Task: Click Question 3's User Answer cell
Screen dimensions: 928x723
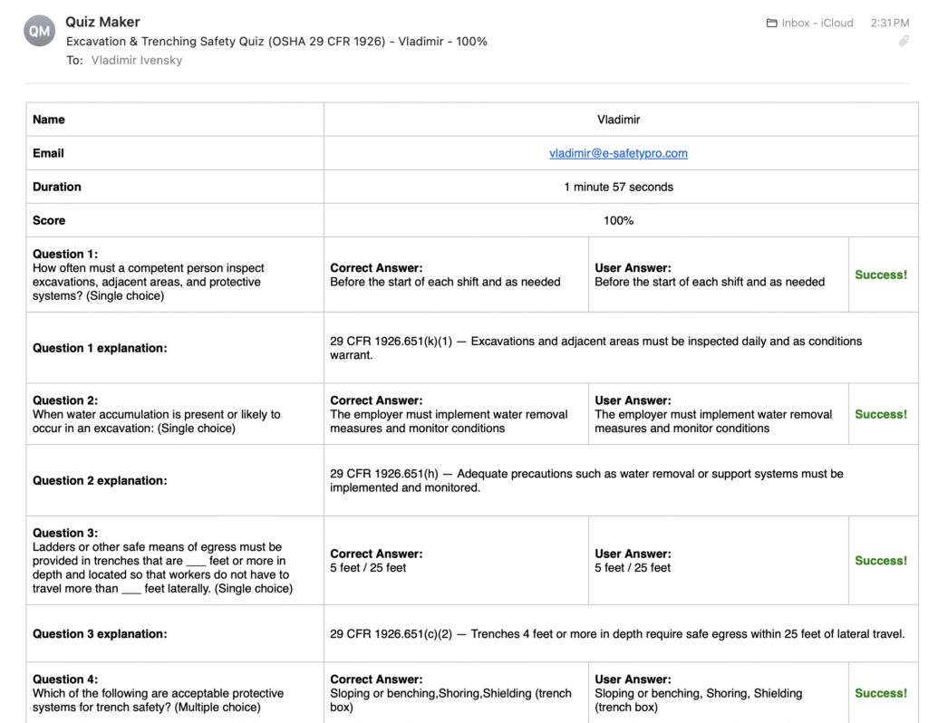Action: tap(718, 561)
